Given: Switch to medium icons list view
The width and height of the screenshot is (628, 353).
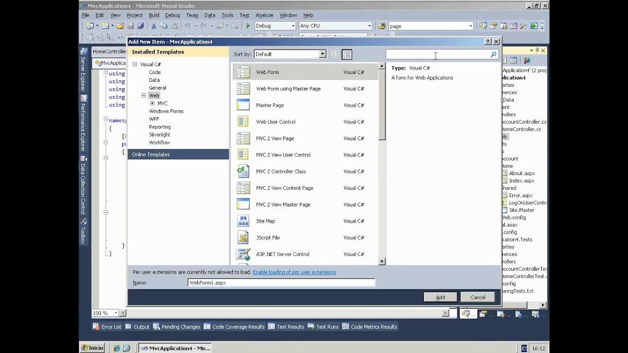Looking at the screenshot, I should pyautogui.click(x=347, y=54).
